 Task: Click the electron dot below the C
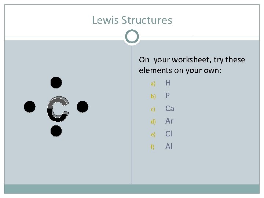click(56, 131)
